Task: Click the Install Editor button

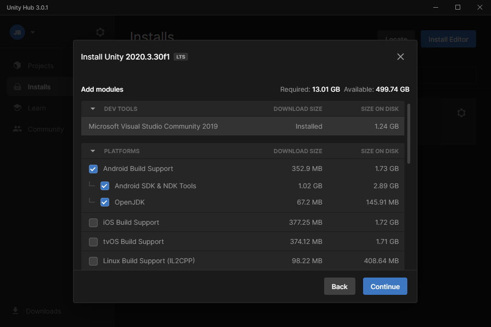Action: point(448,39)
